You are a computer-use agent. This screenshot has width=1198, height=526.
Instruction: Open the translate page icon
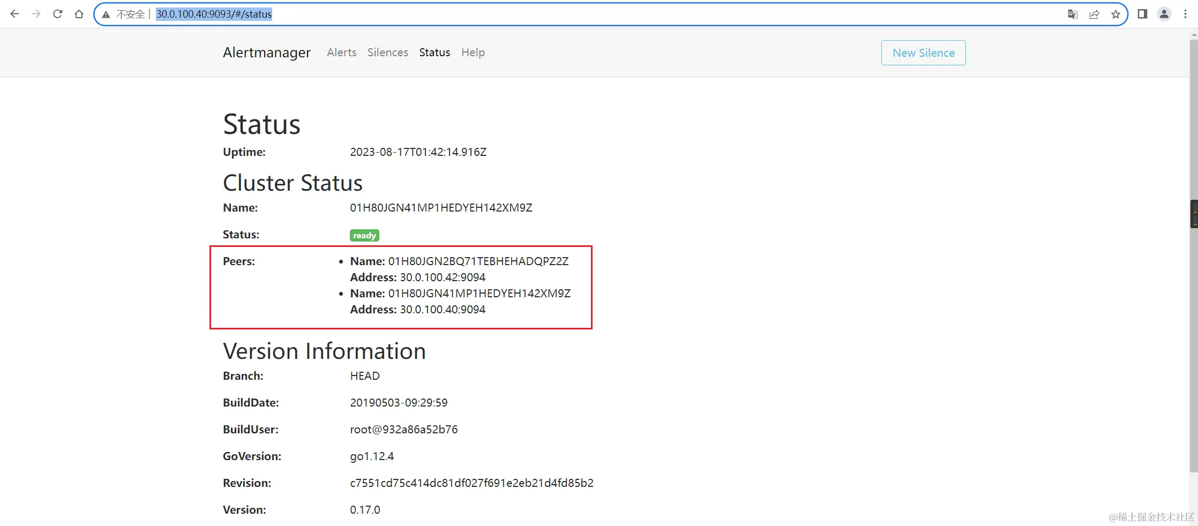click(x=1072, y=14)
